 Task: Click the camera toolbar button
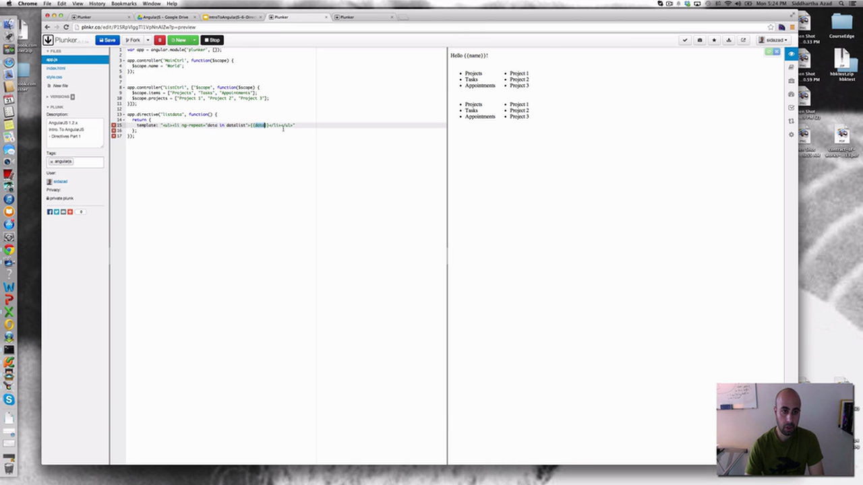pos(700,40)
